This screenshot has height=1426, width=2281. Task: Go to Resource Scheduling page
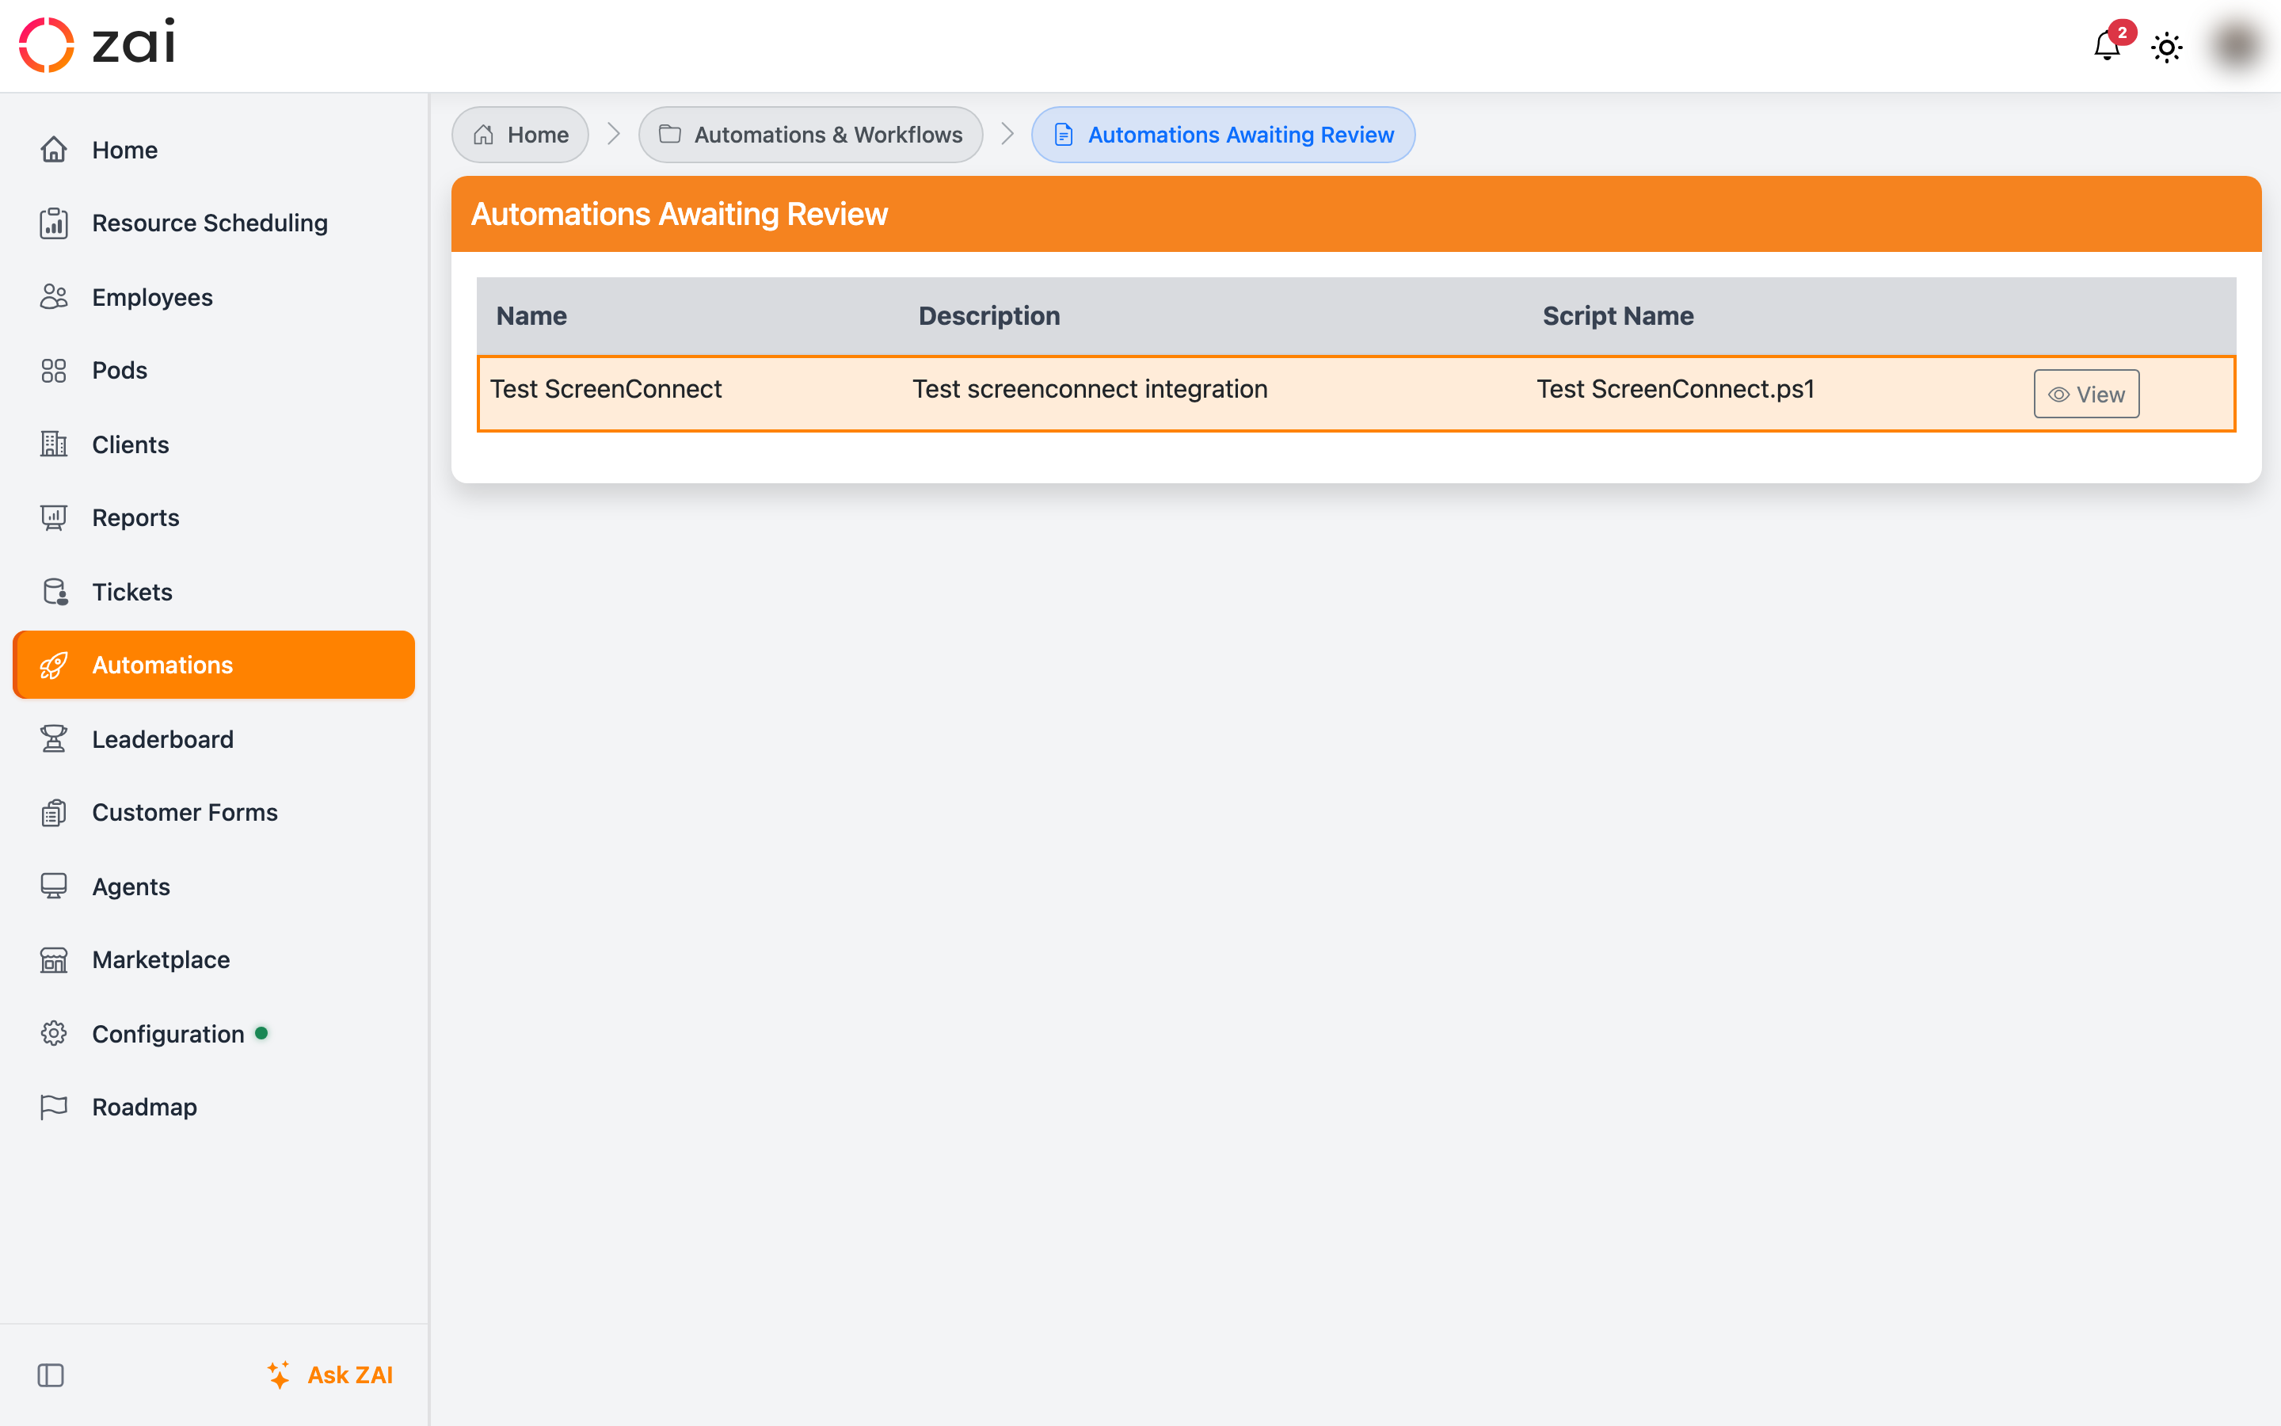214,223
